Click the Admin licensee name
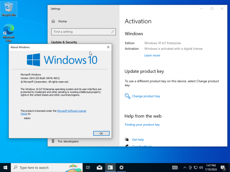The image size is (230, 172). coord(27,118)
